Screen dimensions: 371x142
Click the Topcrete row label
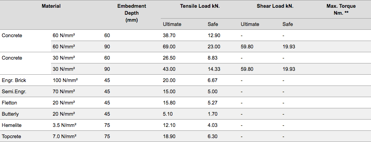pos(11,137)
